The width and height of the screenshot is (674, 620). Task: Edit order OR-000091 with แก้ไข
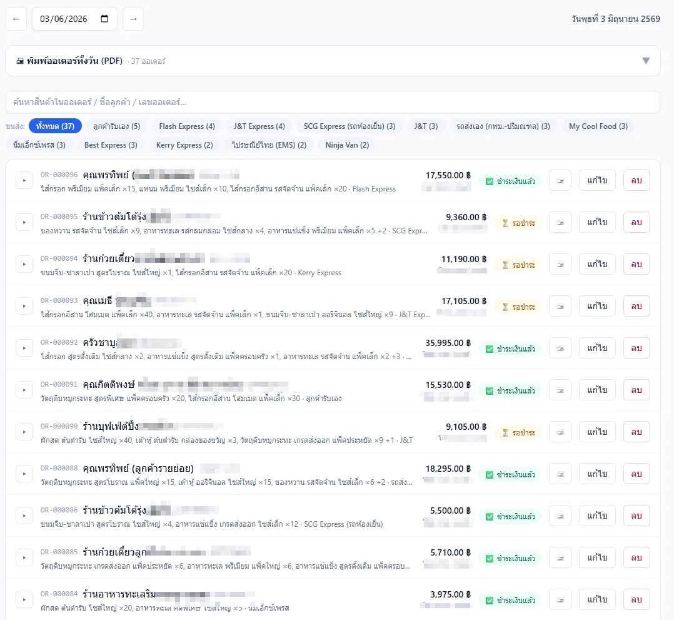597,390
